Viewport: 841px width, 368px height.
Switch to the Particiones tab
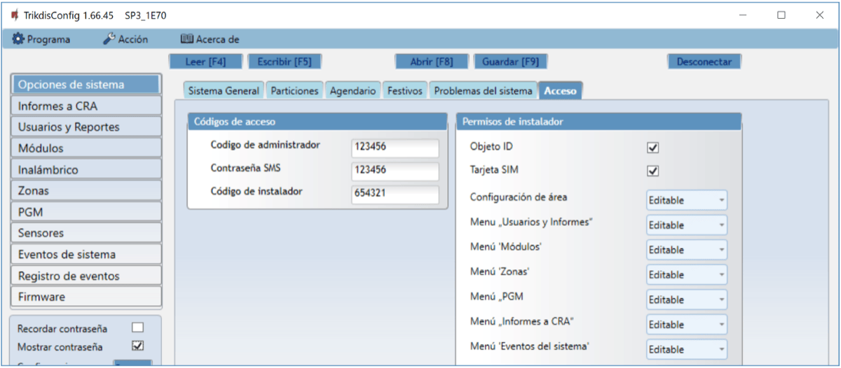tap(294, 91)
